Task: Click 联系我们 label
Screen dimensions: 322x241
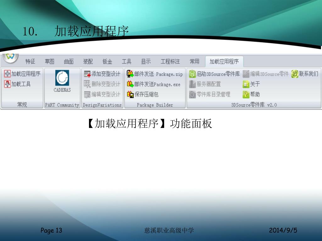Action: click(309, 74)
